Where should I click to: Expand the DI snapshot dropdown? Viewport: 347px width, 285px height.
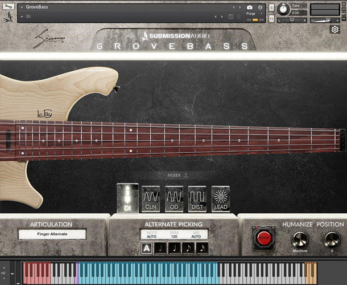pyautogui.click(x=22, y=17)
